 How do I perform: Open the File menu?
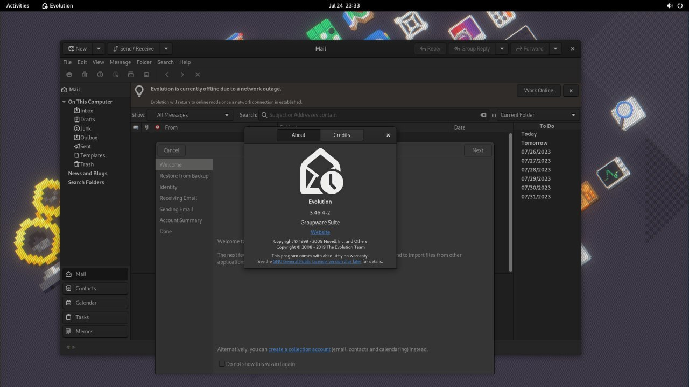pyautogui.click(x=67, y=62)
